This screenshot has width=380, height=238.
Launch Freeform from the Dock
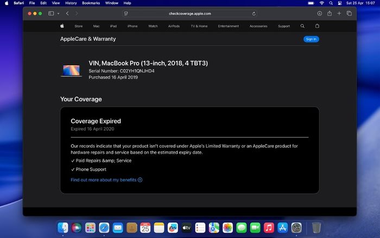click(x=173, y=228)
